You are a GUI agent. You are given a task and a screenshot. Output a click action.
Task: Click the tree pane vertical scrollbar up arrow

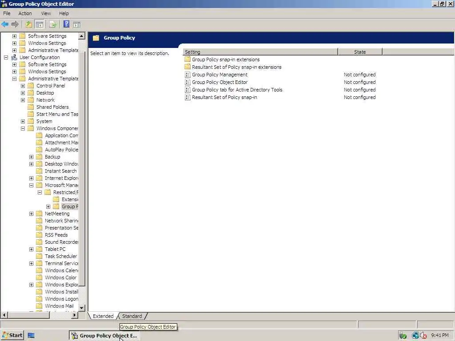click(82, 36)
